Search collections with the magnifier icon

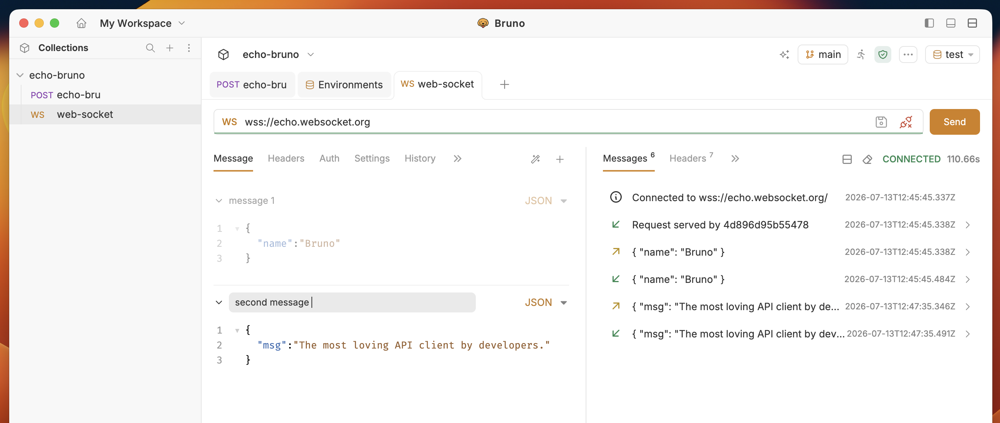pos(150,48)
